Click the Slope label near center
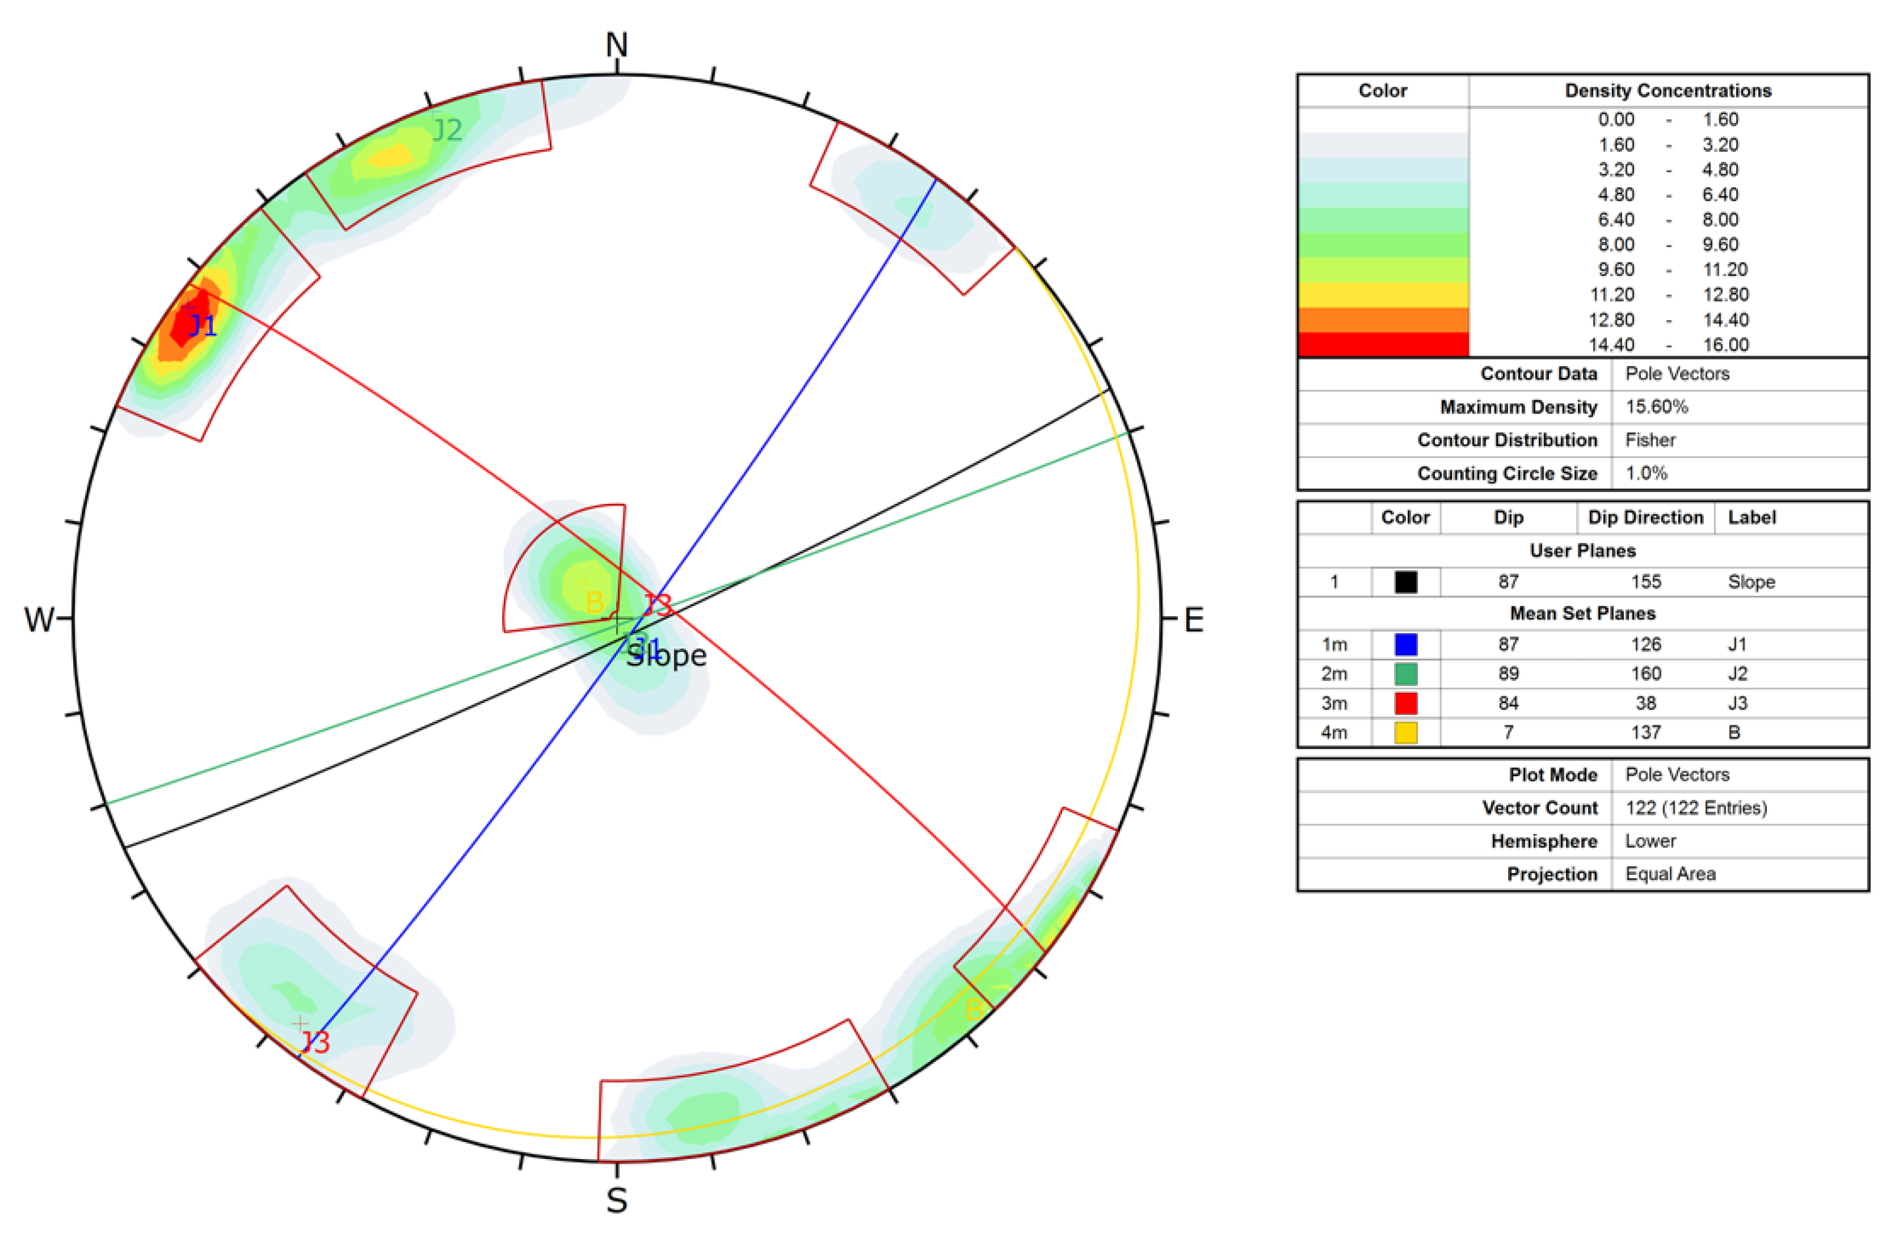Viewport: 1898px width, 1247px height. pyautogui.click(x=666, y=656)
